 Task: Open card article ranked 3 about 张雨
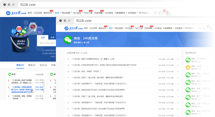[22, 97]
